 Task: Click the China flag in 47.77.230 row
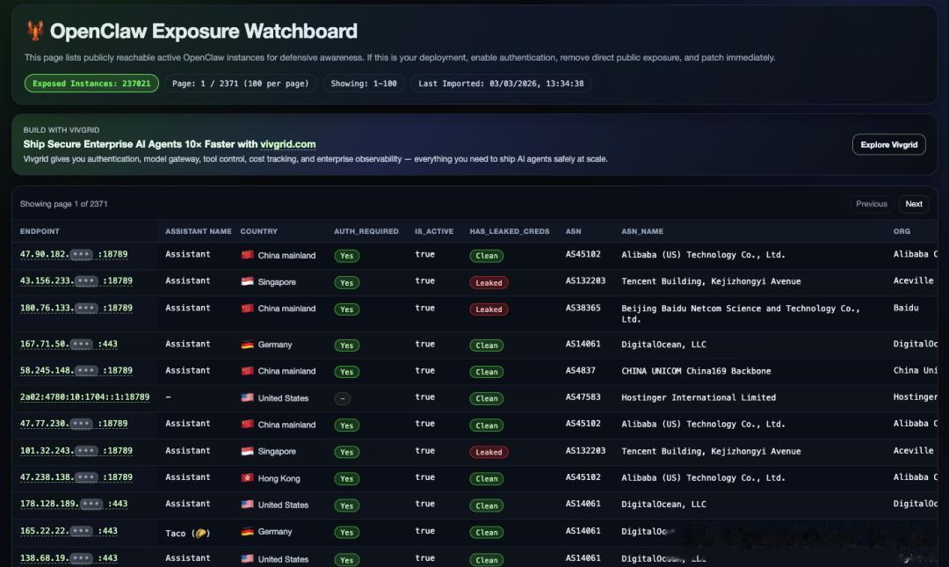click(247, 425)
